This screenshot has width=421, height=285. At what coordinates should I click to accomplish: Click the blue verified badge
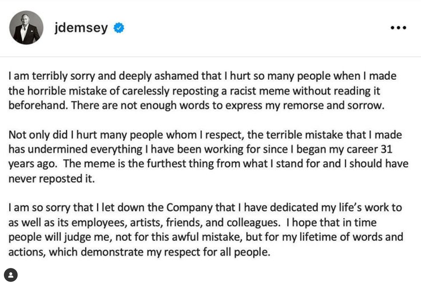tap(119, 28)
